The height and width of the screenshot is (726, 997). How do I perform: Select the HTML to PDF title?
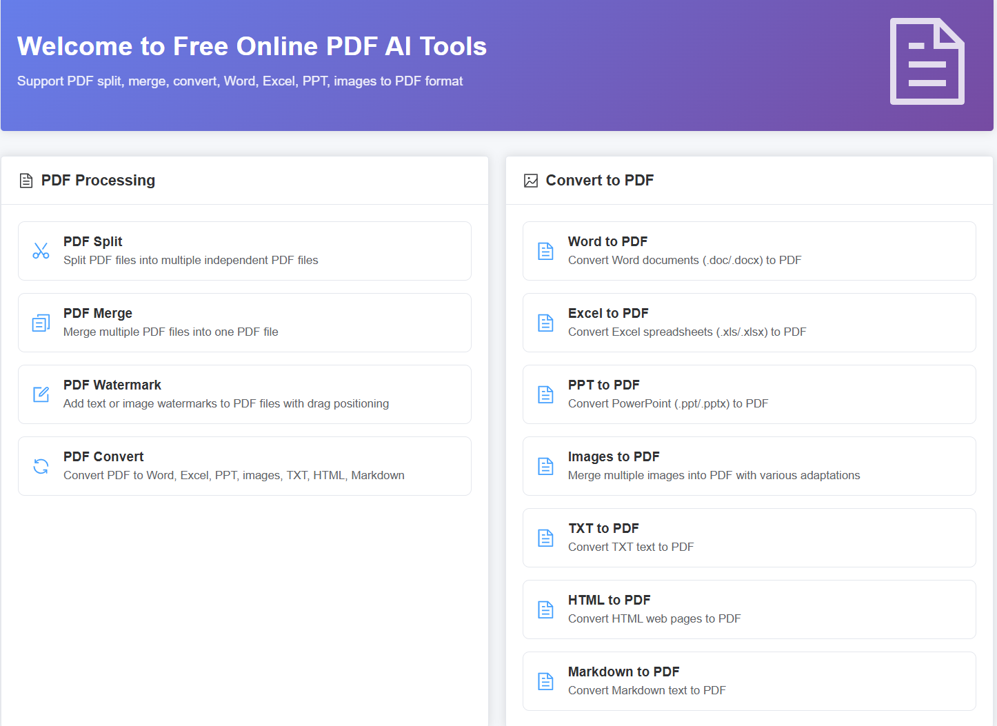(x=609, y=600)
